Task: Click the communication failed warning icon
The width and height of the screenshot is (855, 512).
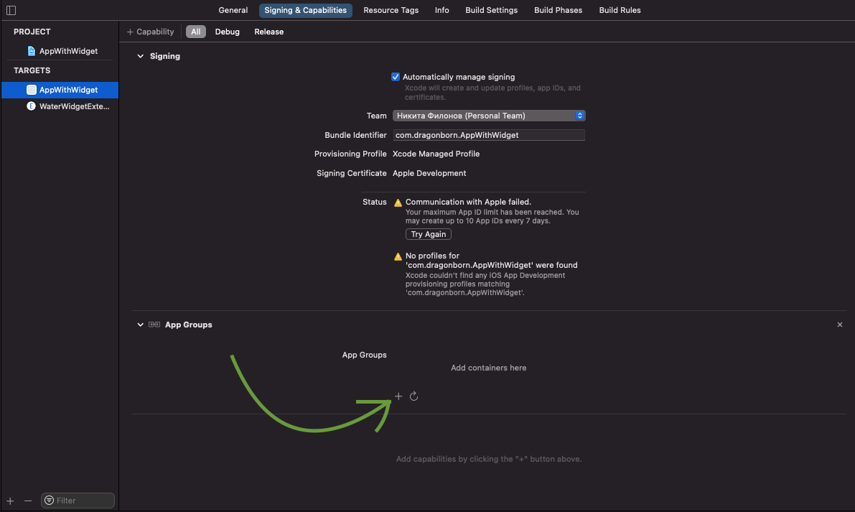Action: 398,203
